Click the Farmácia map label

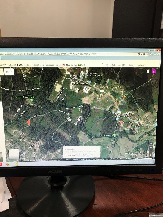(136, 153)
